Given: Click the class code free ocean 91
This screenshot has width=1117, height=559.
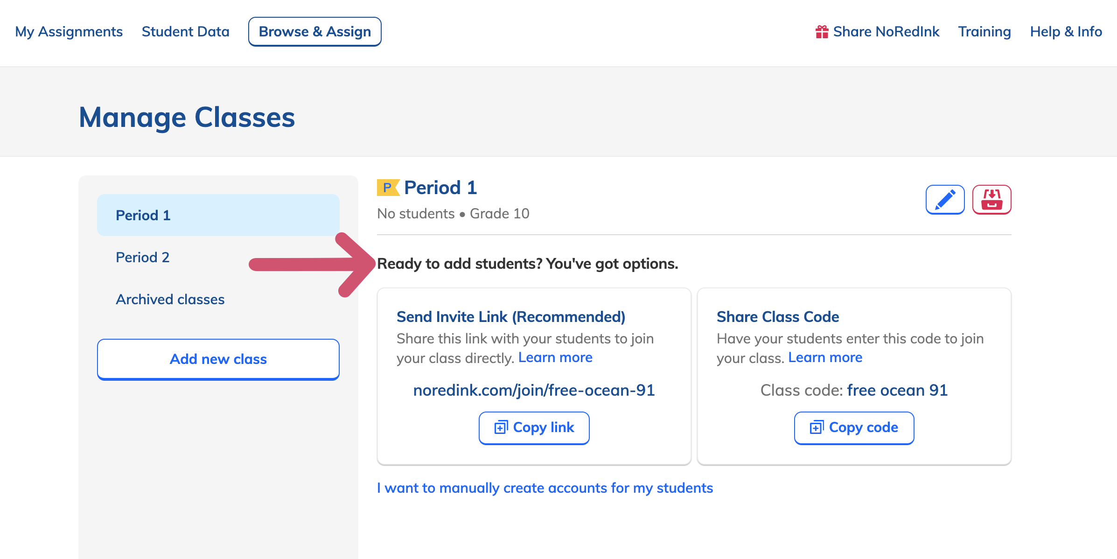Looking at the screenshot, I should point(897,390).
